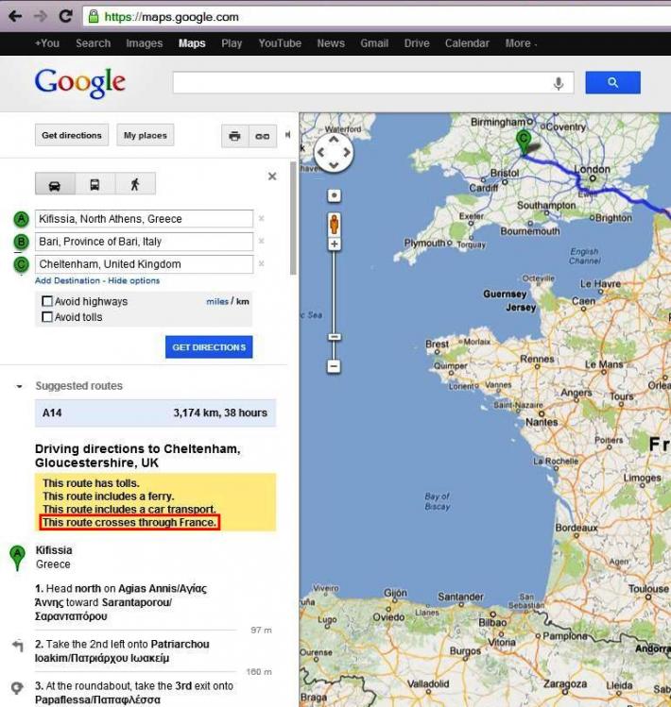This screenshot has height=707, width=671.
Task: Pan map up with top arrow
Action: (x=334, y=140)
